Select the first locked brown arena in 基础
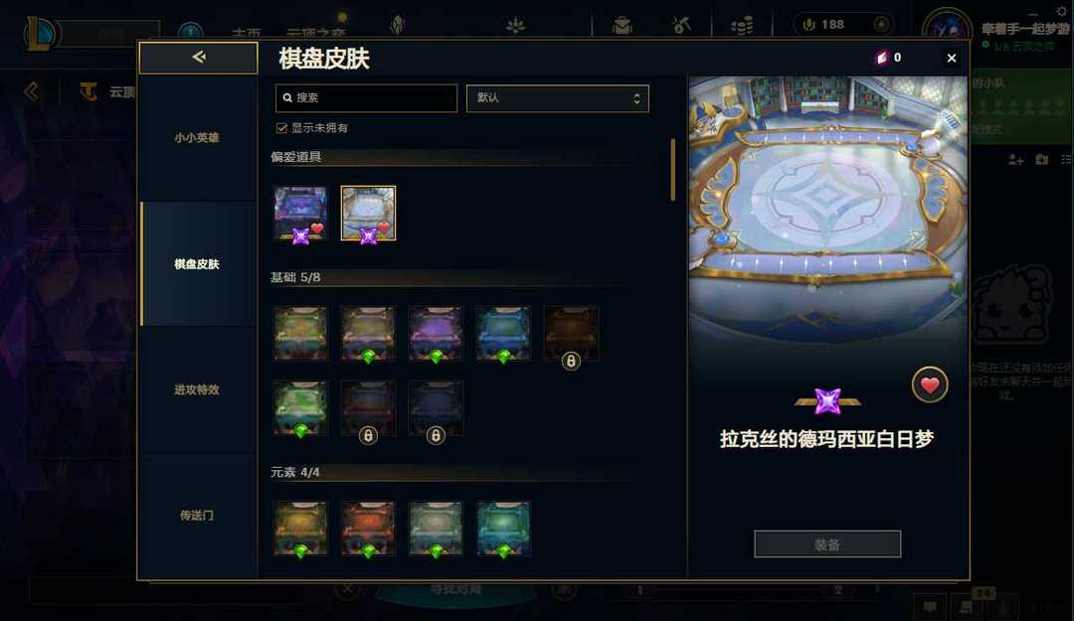 coord(571,334)
